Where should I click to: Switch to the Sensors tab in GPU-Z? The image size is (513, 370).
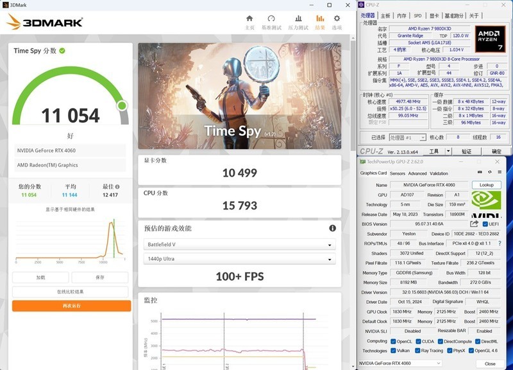coord(398,173)
